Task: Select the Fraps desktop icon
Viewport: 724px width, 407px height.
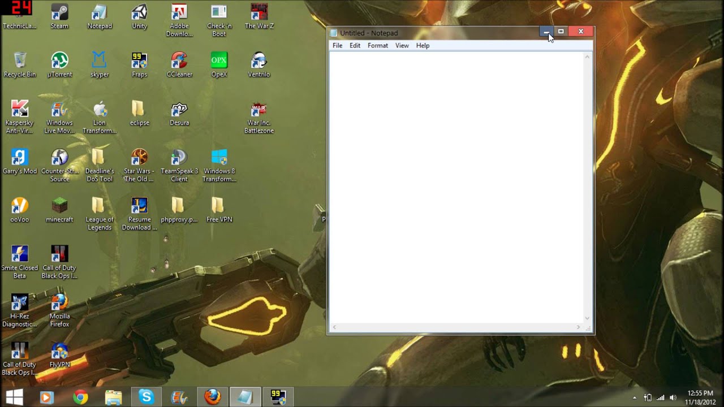Action: point(139,65)
